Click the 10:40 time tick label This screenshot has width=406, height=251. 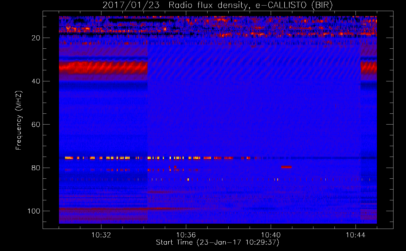[271, 235]
